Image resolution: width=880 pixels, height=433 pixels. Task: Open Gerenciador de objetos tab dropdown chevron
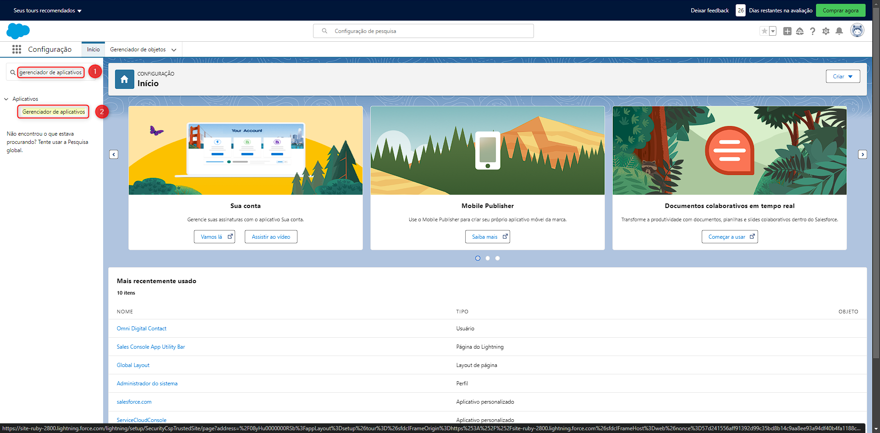tap(174, 49)
